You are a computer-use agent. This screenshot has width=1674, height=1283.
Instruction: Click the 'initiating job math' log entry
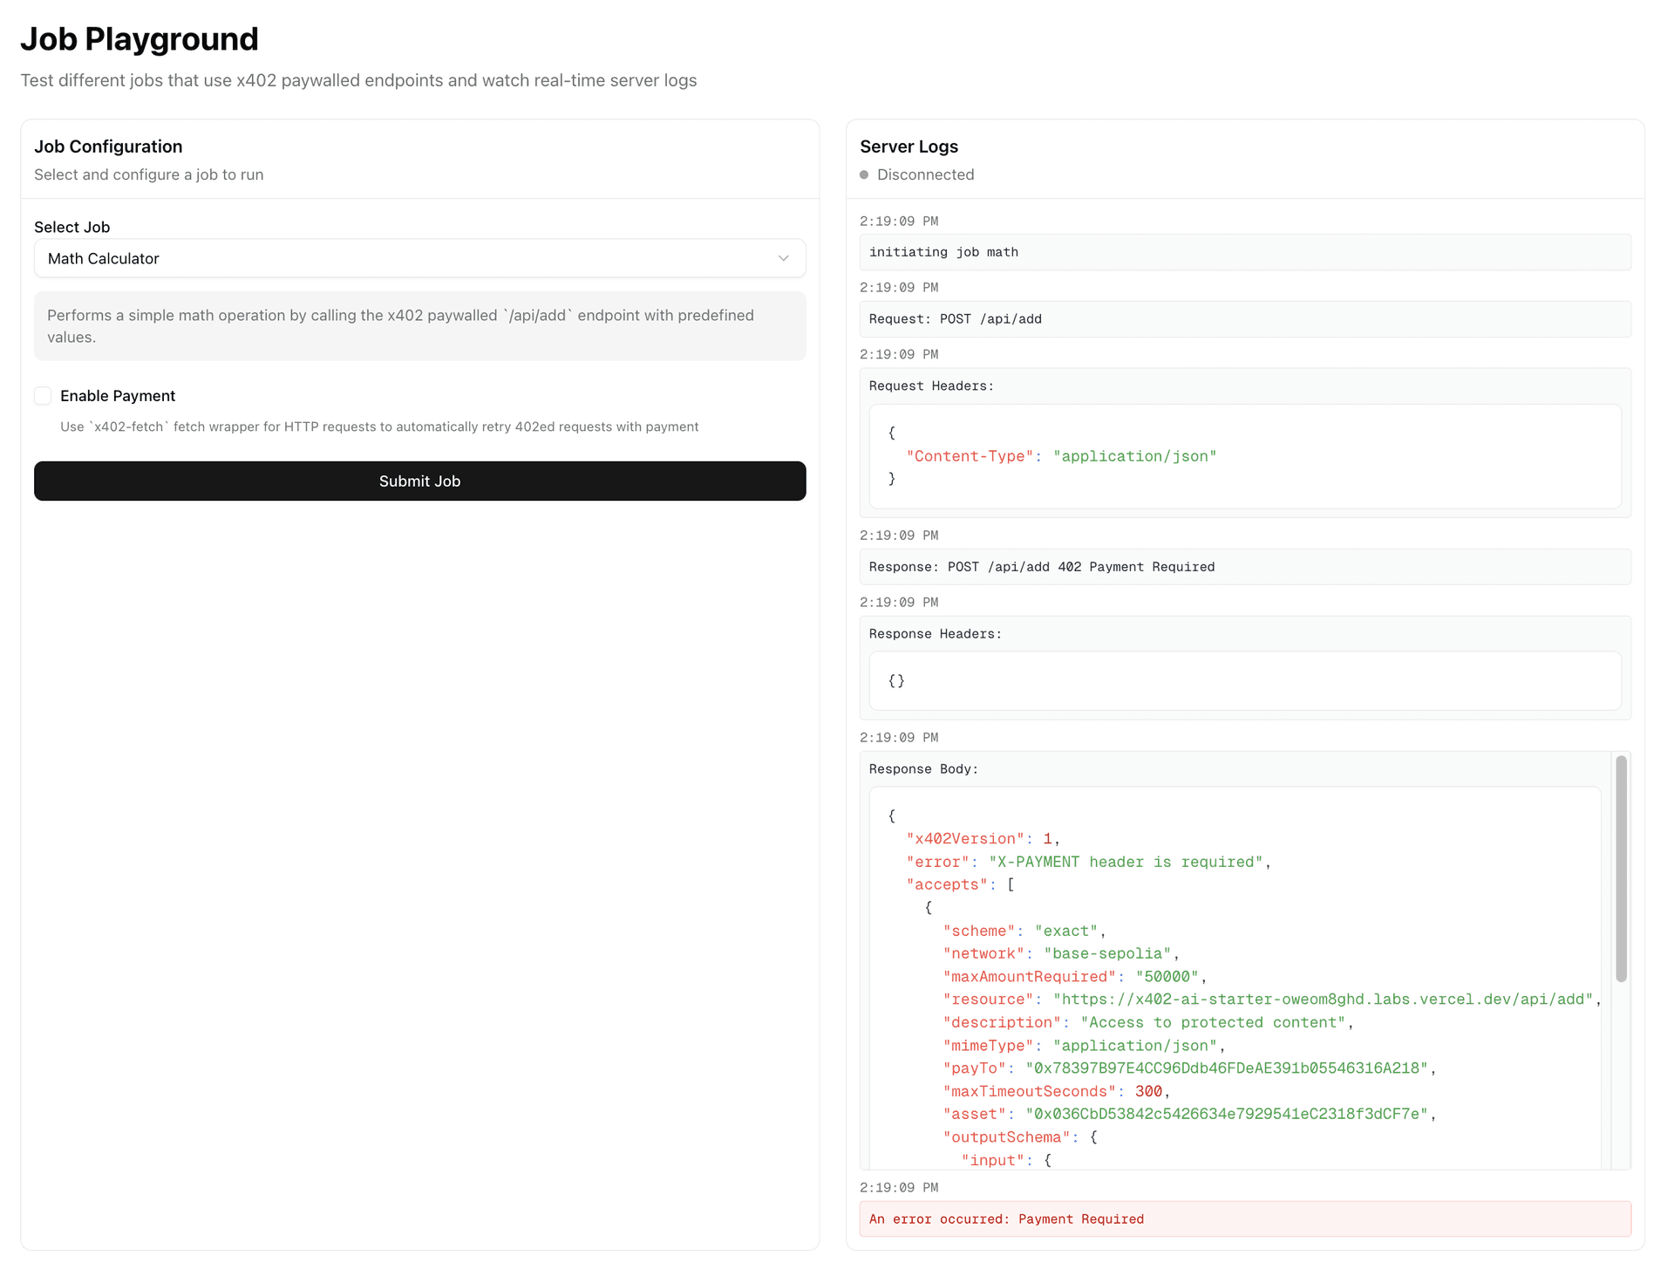coord(943,252)
